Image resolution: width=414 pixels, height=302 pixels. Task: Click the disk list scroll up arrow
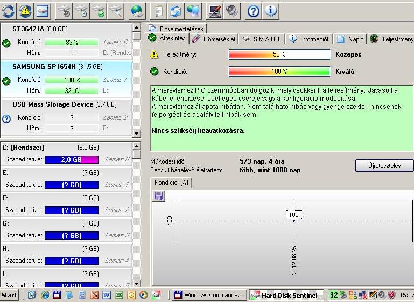(x=136, y=27)
